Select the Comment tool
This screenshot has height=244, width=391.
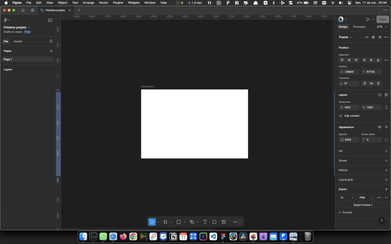pos(215,222)
